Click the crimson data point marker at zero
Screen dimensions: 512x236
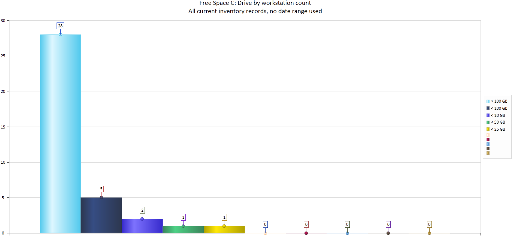(x=306, y=233)
